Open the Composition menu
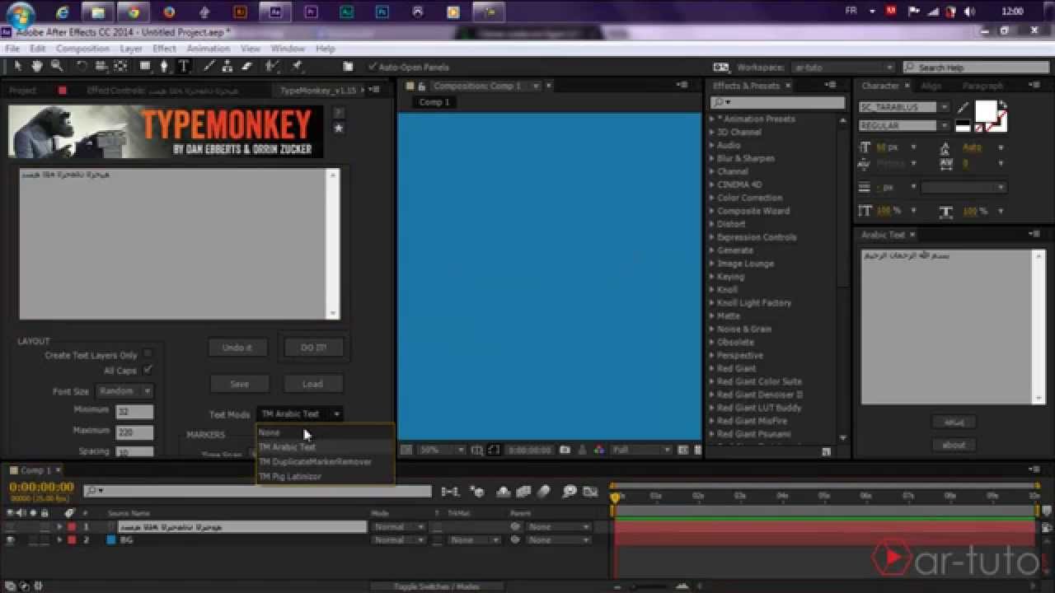The width and height of the screenshot is (1055, 593). point(82,49)
